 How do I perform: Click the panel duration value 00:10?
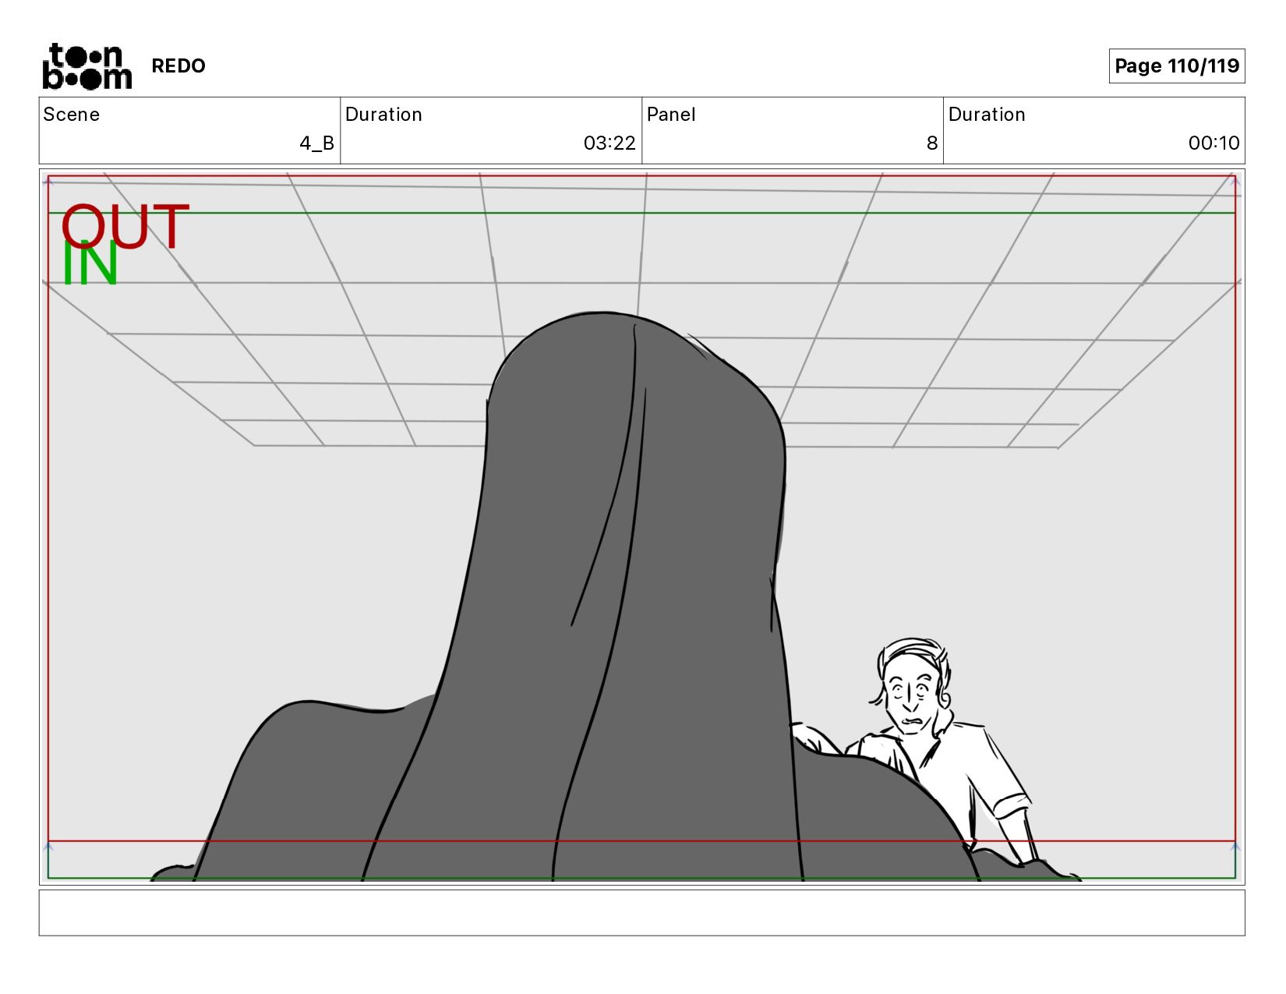pos(1214,143)
